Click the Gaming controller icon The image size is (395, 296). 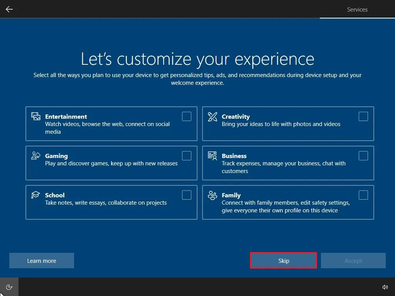click(x=35, y=155)
